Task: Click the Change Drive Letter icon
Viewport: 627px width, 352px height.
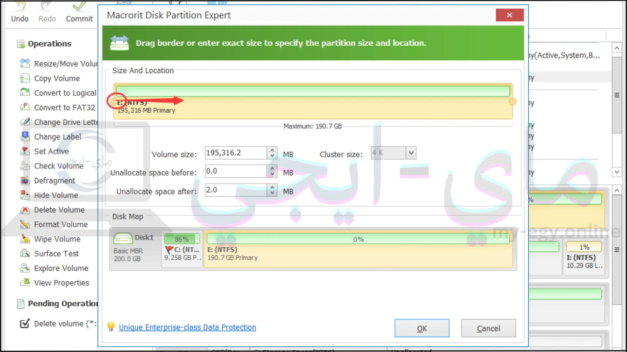Action: tap(25, 122)
